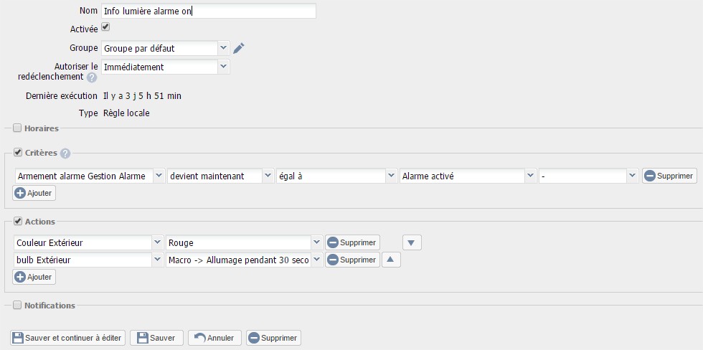Toggle the Activée checkbox
Viewport: 703px width, 350px height.
pos(105,27)
